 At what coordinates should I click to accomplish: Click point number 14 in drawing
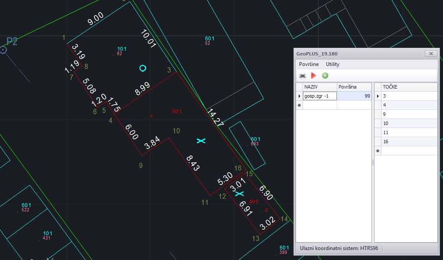coord(284,219)
